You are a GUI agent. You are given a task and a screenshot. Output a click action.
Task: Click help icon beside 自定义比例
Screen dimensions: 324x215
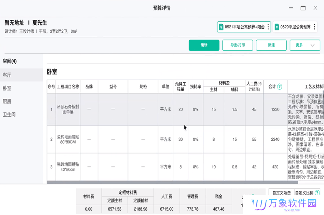tap(317, 193)
